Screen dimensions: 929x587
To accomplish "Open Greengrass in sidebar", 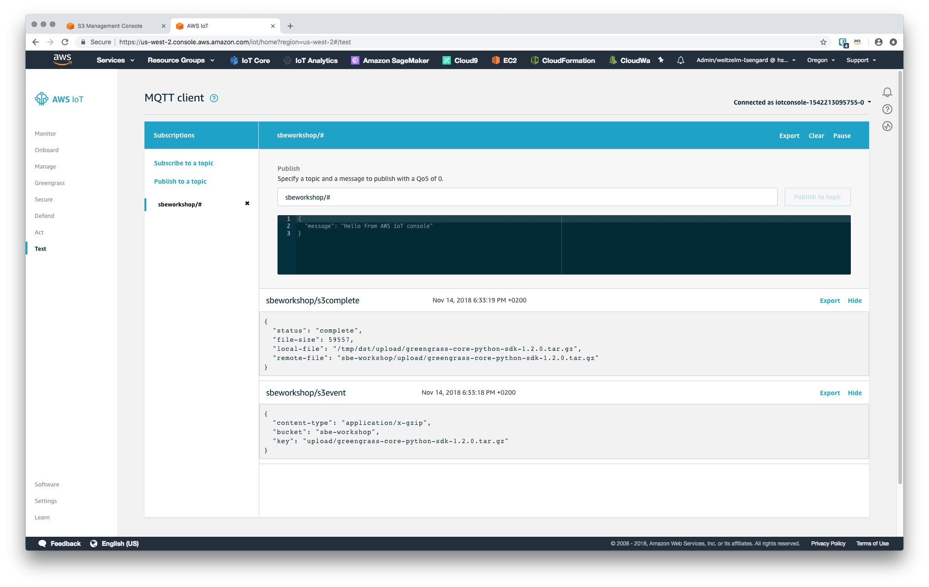I will click(50, 183).
